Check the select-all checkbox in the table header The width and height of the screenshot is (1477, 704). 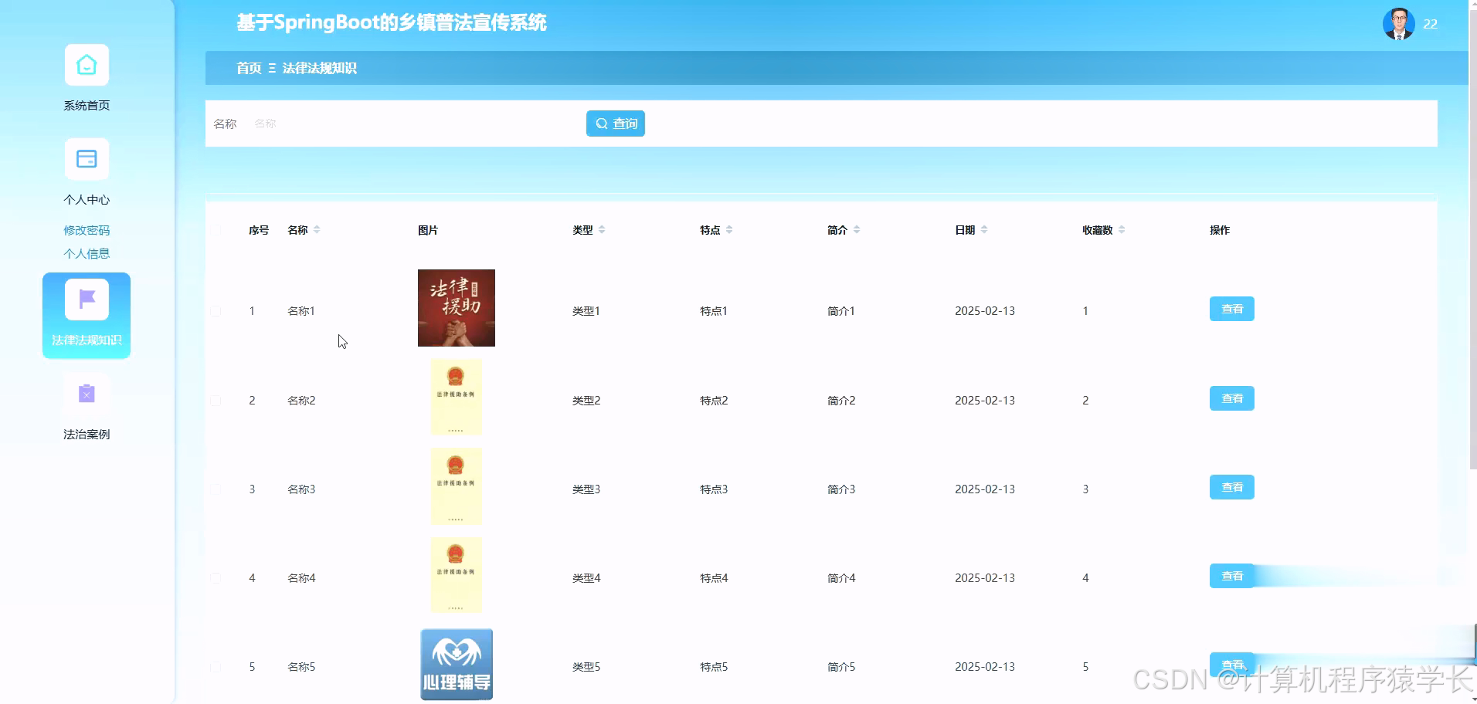216,229
